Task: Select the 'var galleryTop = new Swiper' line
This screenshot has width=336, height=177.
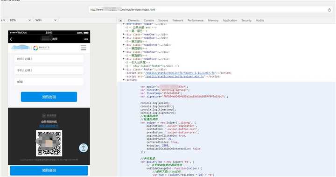Action: click(168, 162)
